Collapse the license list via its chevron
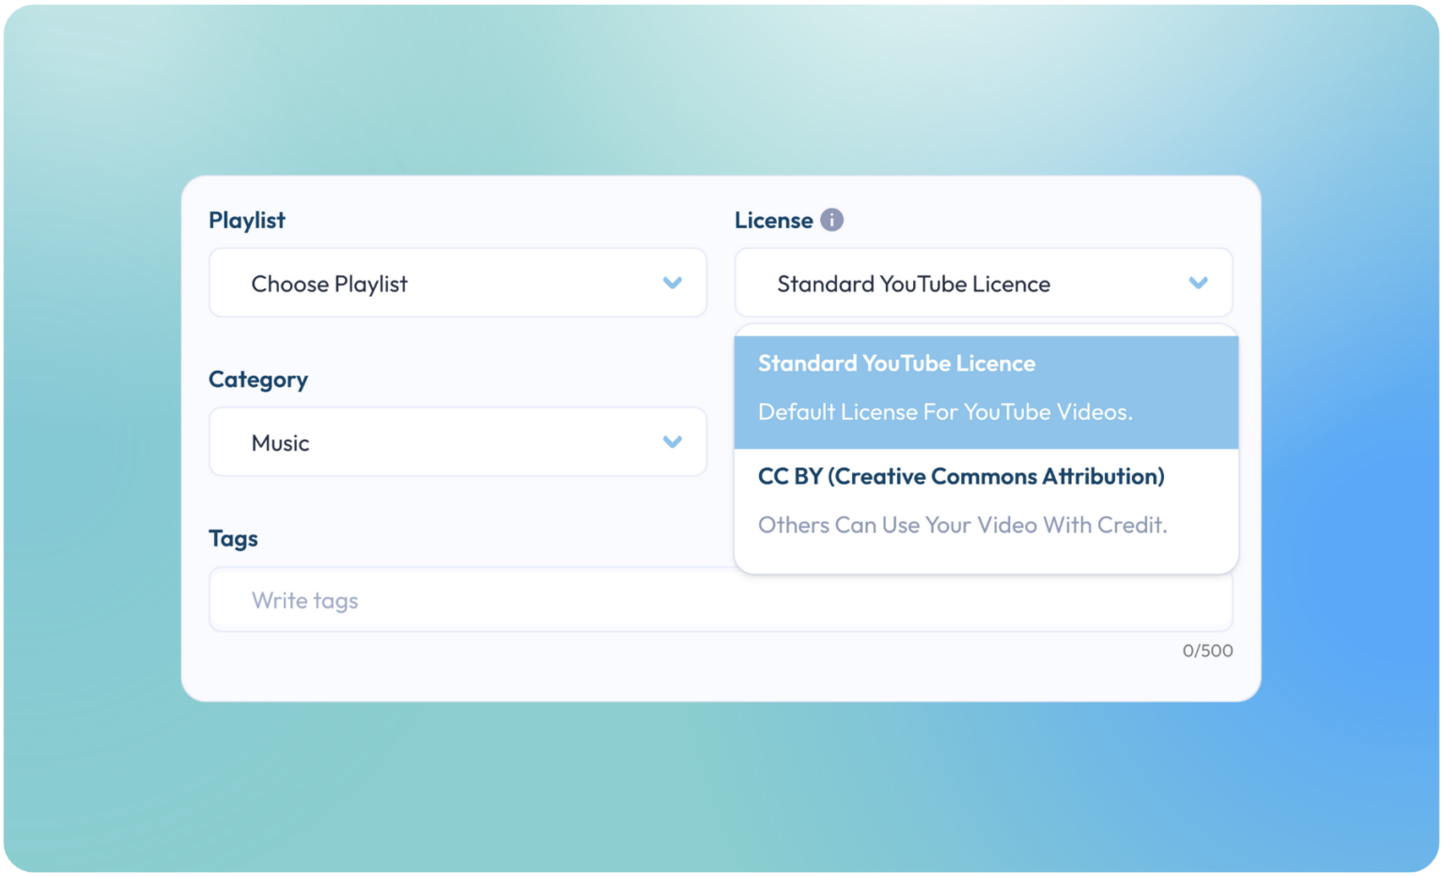This screenshot has width=1443, height=877. (1198, 283)
